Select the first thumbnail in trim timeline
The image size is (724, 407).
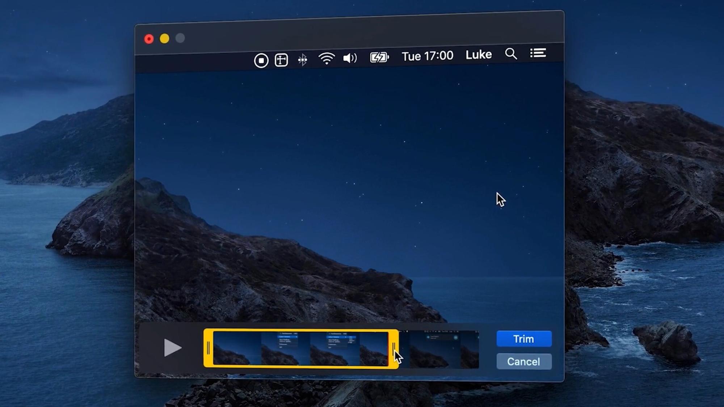[x=237, y=348]
